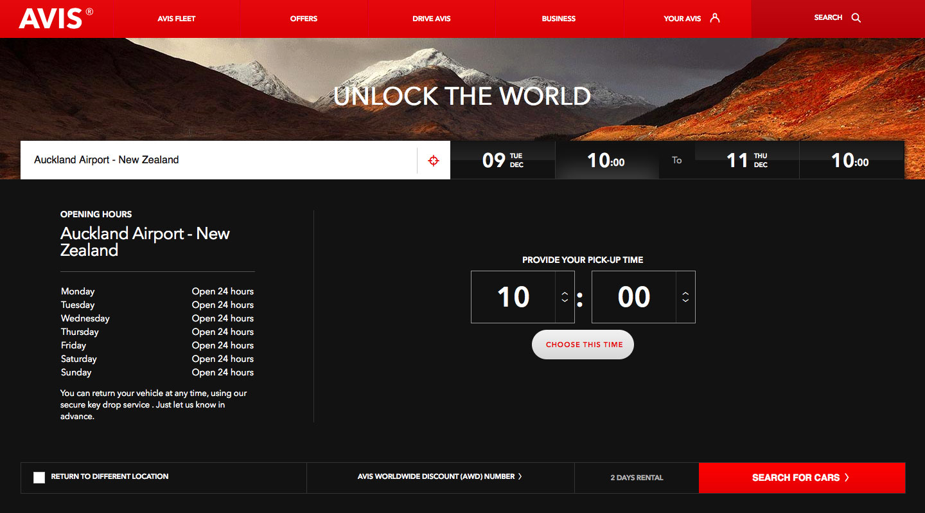This screenshot has width=925, height=513.
Task: Open the Drive Avis menu
Action: point(431,19)
